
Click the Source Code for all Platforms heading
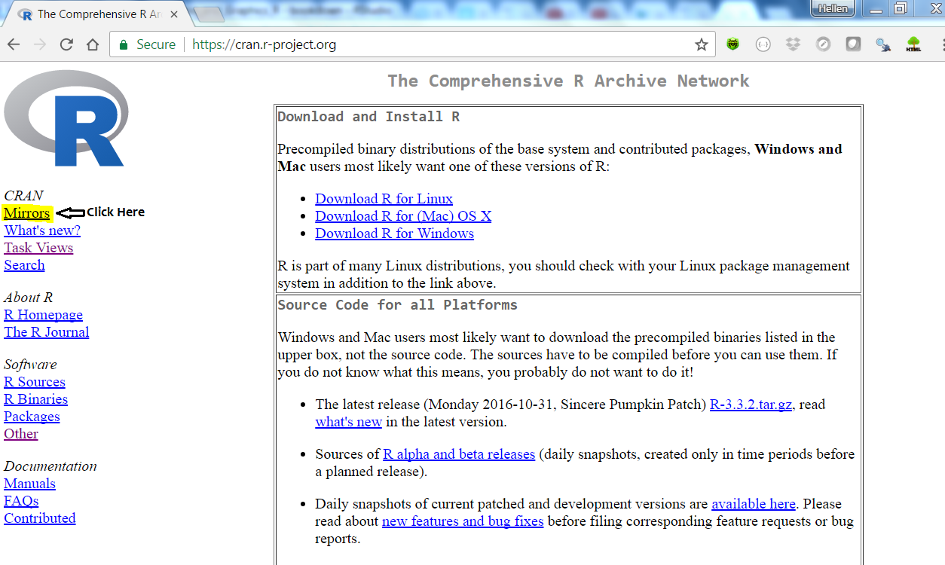398,305
